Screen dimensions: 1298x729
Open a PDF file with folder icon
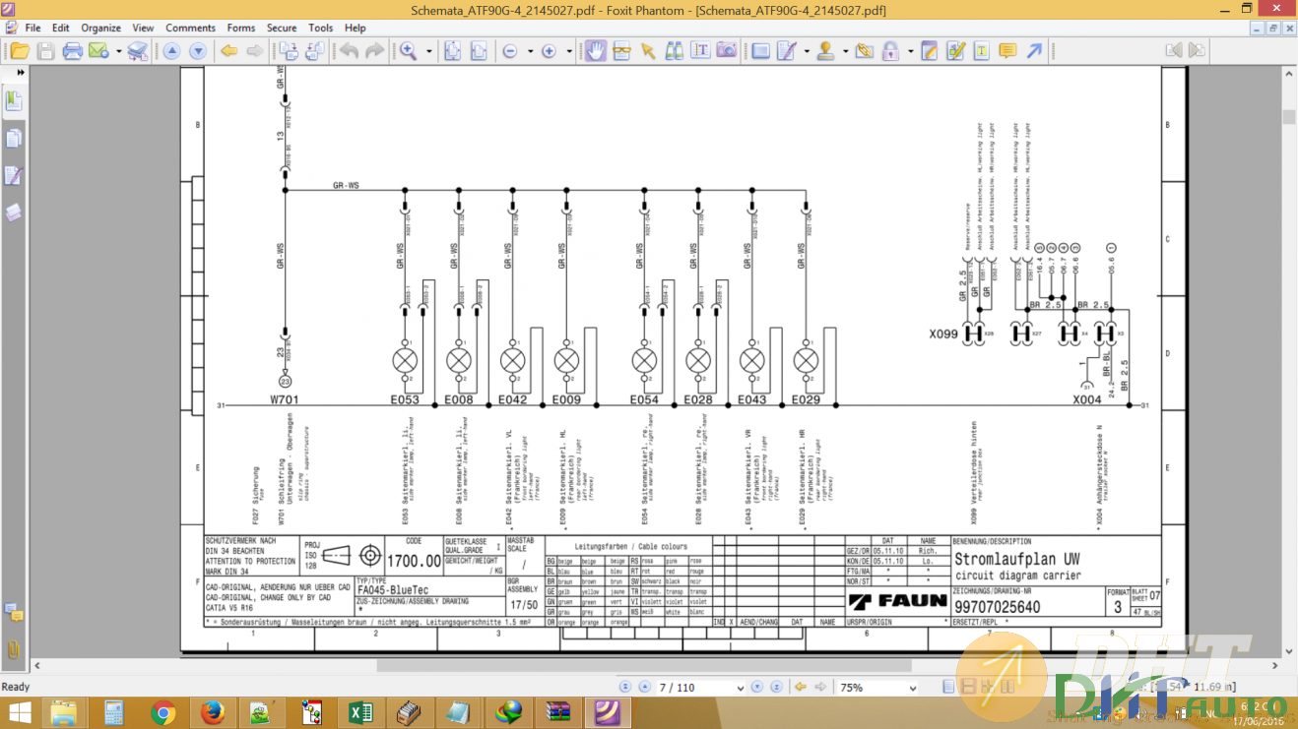pos(20,51)
